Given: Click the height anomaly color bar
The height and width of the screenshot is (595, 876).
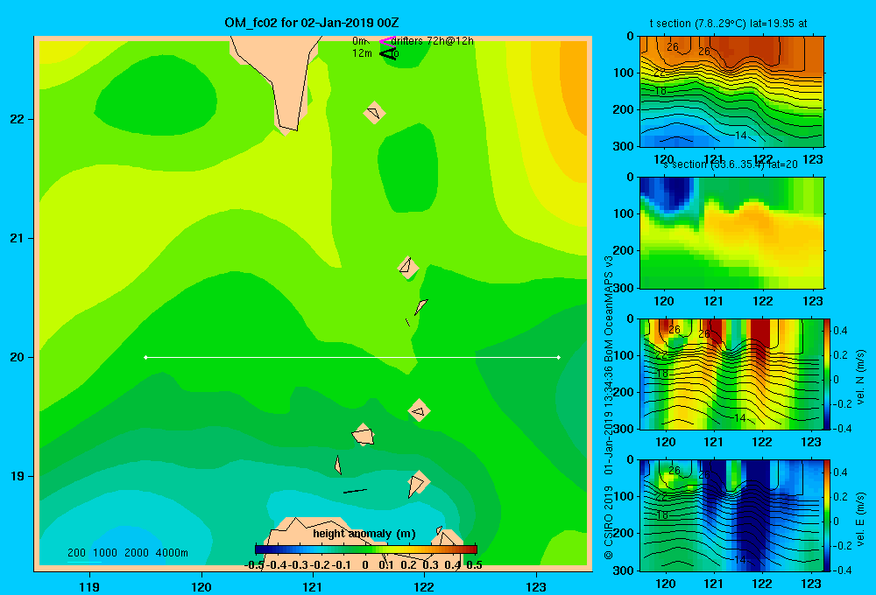Looking at the screenshot, I should click(366, 549).
